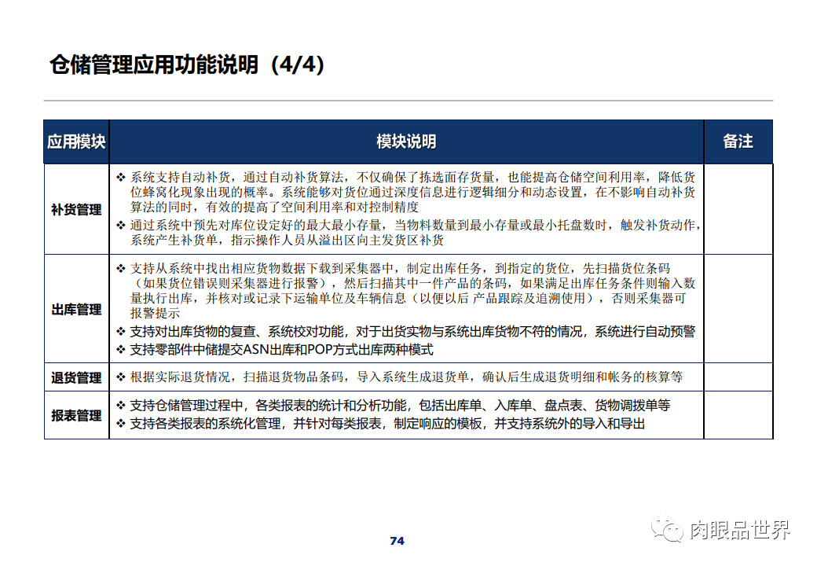Expand the 备注 column header
Image resolution: width=817 pixels, height=566 pixels.
pyautogui.click(x=737, y=141)
